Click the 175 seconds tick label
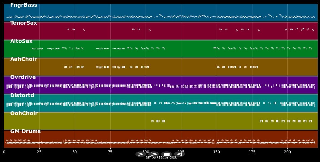 (x=252, y=152)
